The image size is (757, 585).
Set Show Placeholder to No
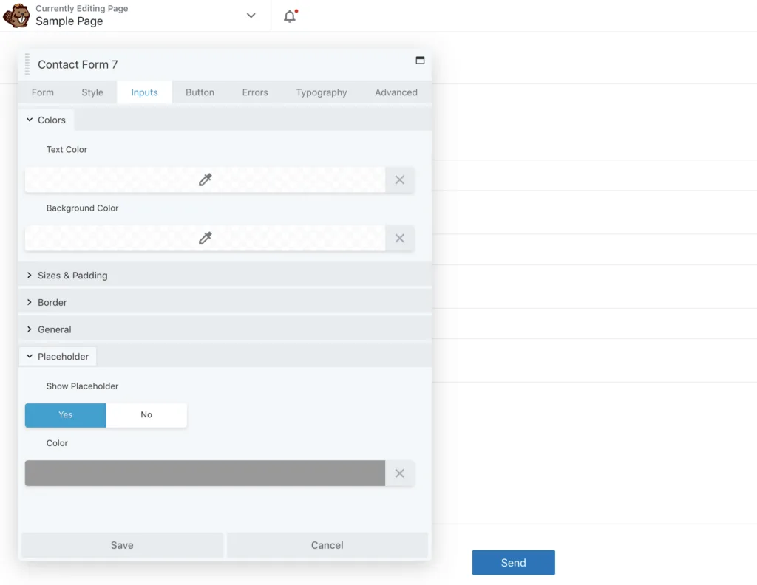[146, 415]
